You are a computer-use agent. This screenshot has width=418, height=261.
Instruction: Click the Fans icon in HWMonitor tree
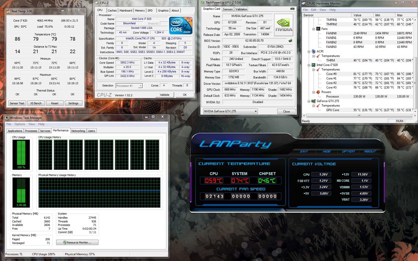(318, 29)
